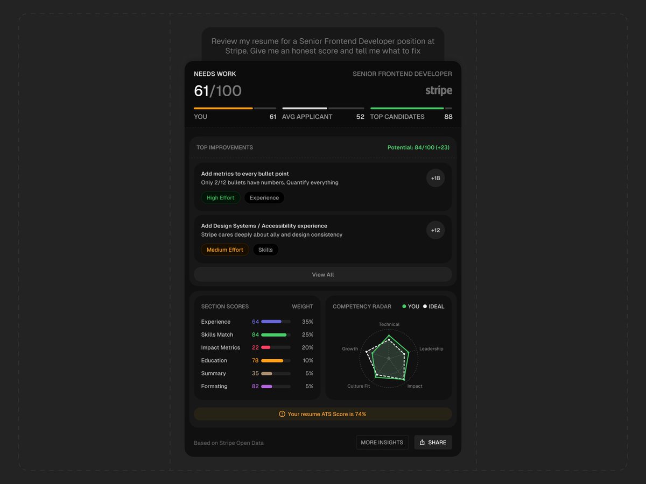Image resolution: width=646 pixels, height=484 pixels.
Task: Click the 20% weight value
Action: (307, 347)
